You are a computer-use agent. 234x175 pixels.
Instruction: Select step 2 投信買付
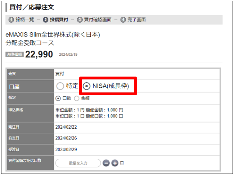[x=55, y=20]
